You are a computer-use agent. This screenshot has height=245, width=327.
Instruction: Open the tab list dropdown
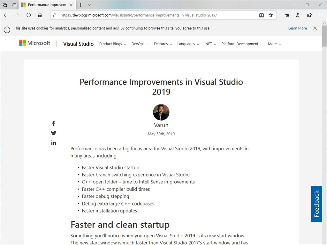point(89,5)
